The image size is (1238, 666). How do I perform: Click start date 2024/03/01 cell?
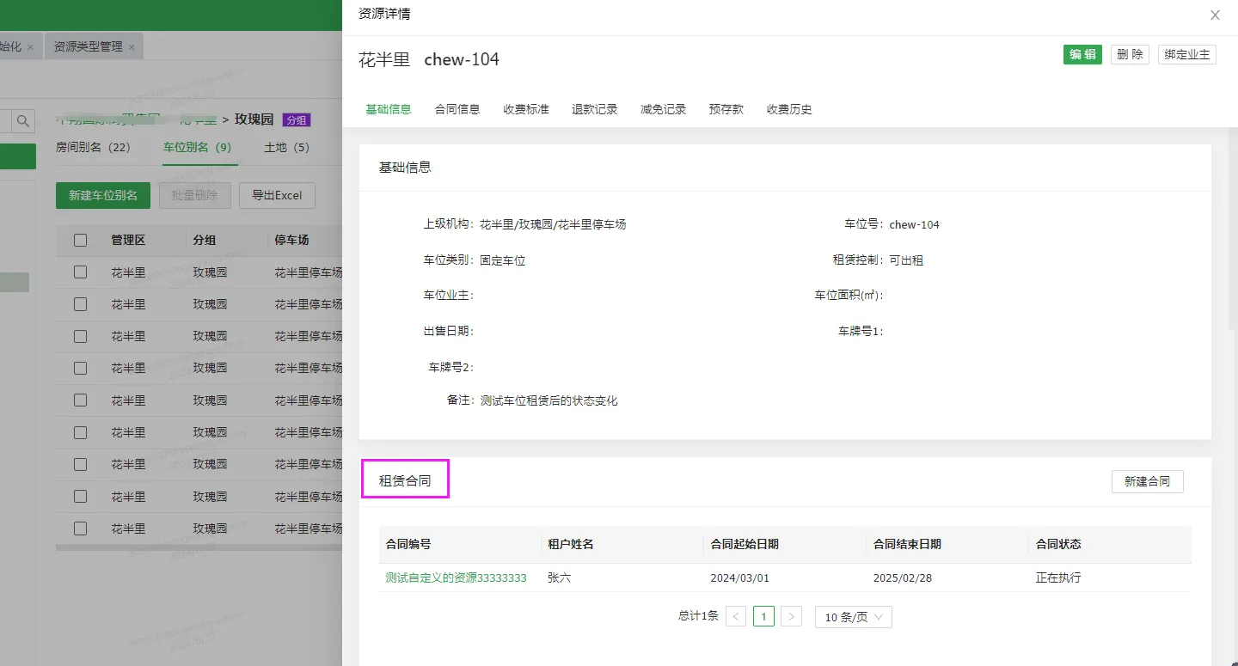pyautogui.click(x=739, y=577)
